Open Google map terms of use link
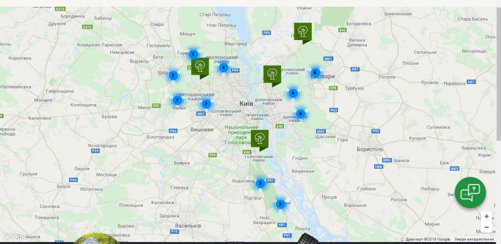 pyautogui.click(x=474, y=239)
